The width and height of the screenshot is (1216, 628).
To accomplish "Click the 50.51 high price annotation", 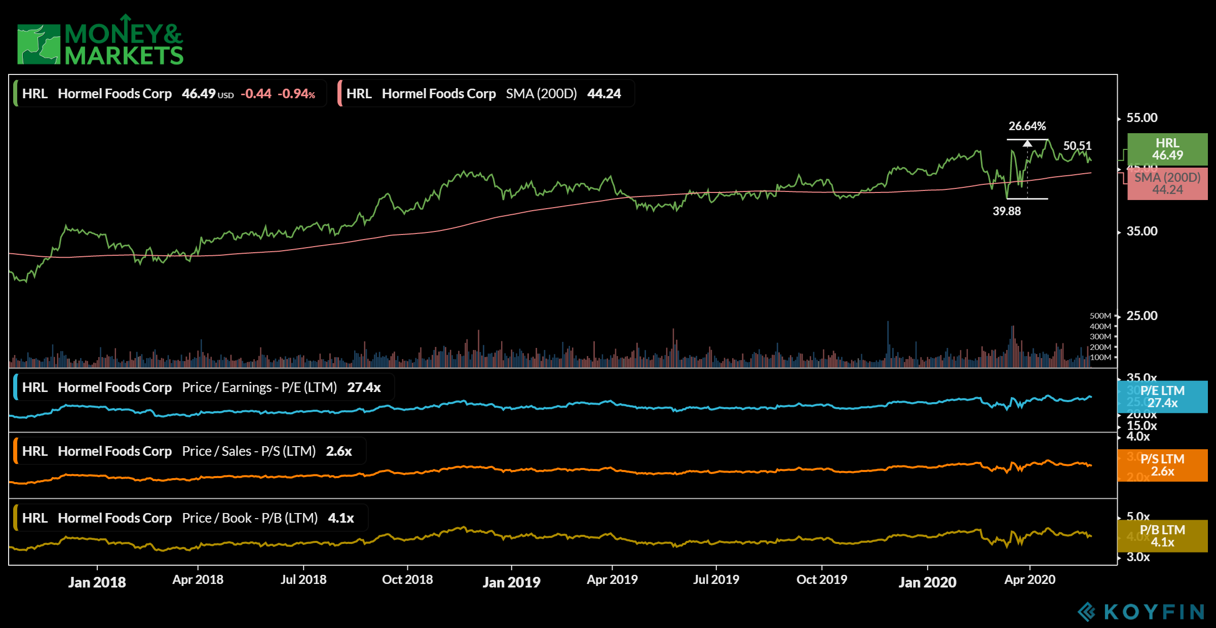I will pos(1077,146).
